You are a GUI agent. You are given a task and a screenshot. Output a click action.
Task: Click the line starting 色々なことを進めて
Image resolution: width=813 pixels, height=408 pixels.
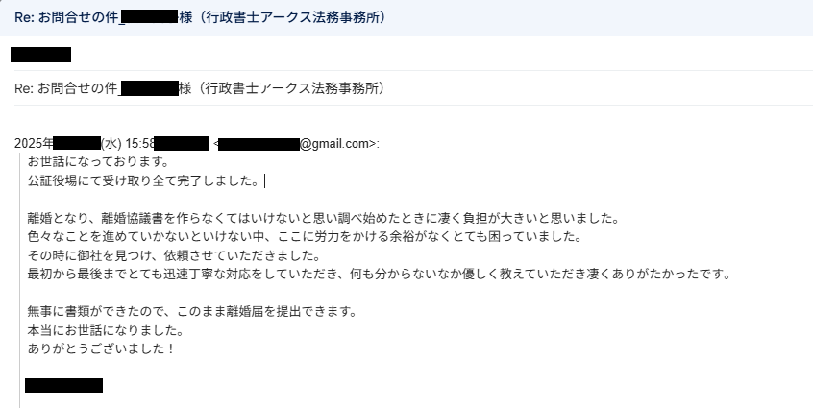point(305,237)
